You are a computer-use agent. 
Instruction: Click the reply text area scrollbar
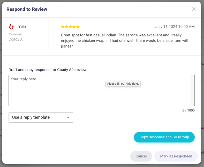[x=192, y=90]
